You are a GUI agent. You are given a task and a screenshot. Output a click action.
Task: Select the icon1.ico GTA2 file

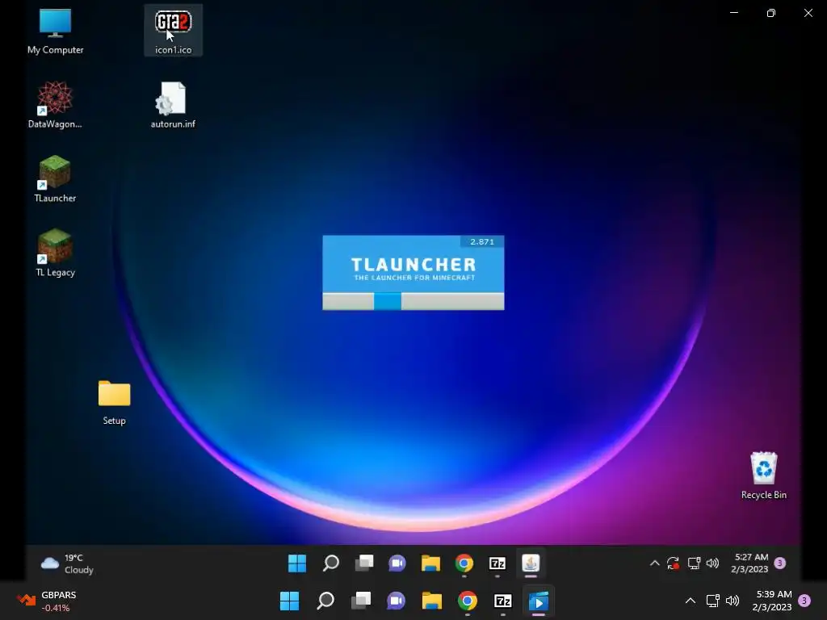click(173, 31)
